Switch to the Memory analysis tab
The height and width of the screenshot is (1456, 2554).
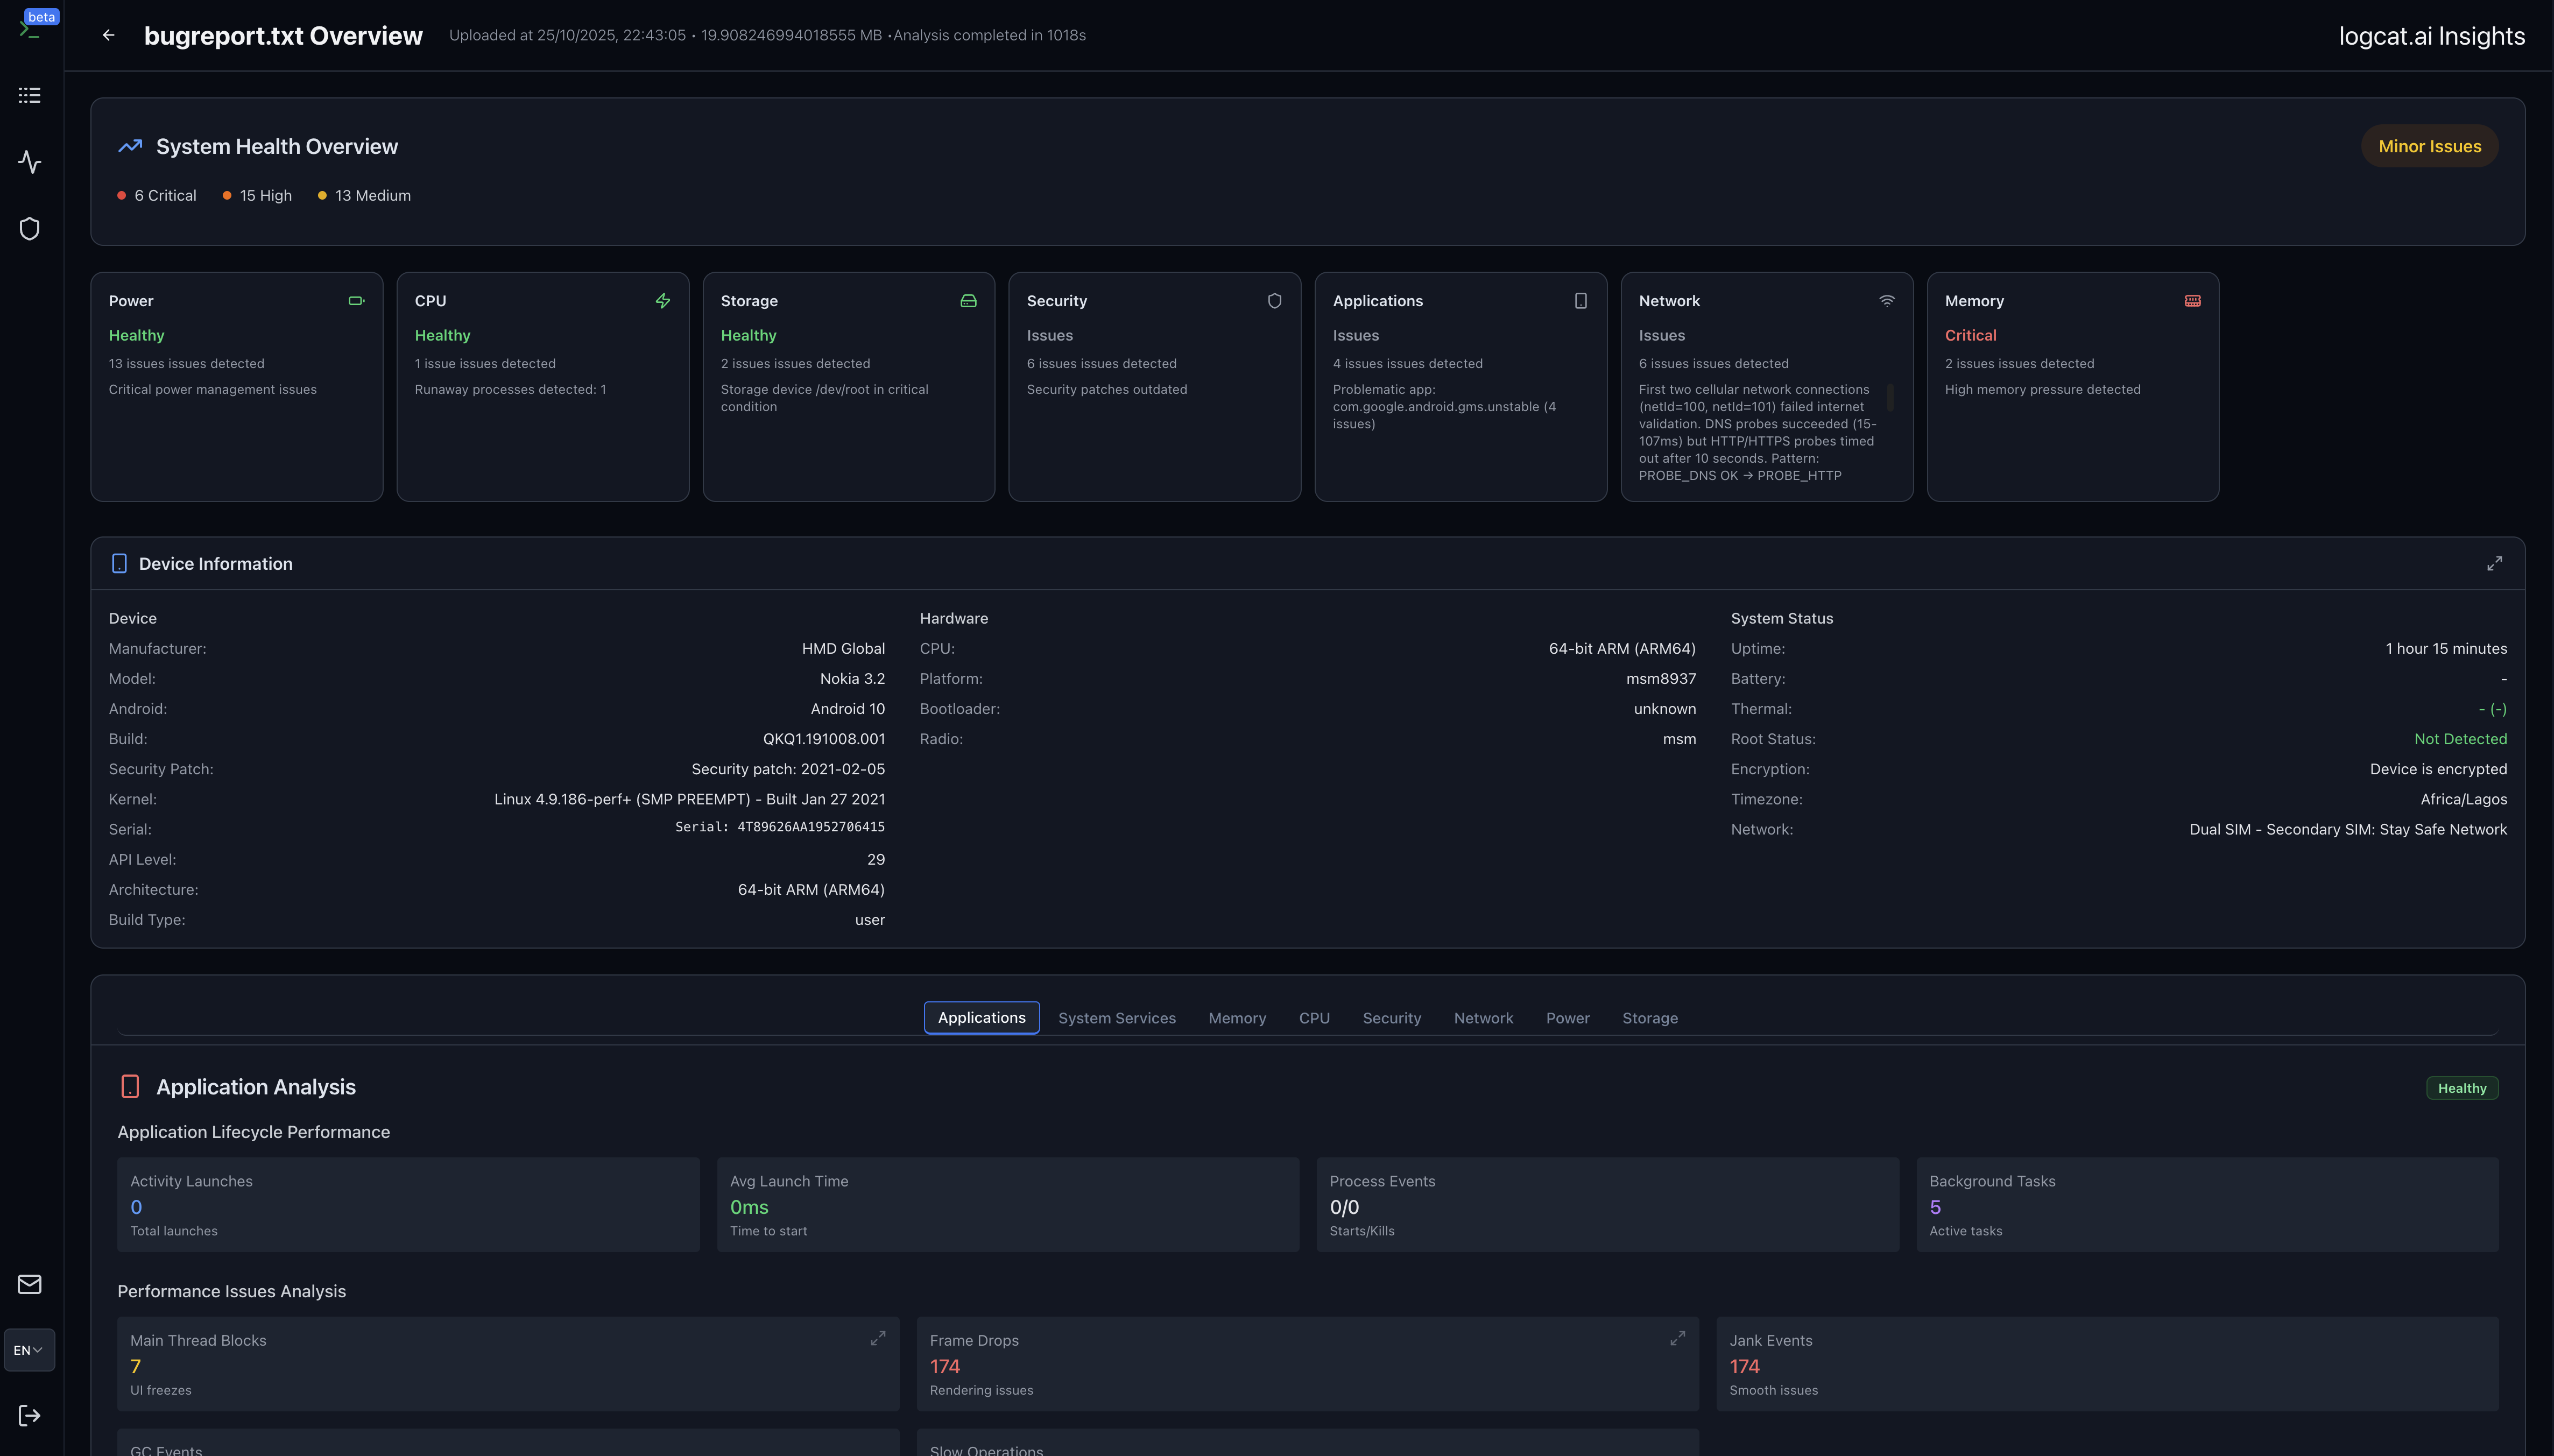coord(1236,1017)
